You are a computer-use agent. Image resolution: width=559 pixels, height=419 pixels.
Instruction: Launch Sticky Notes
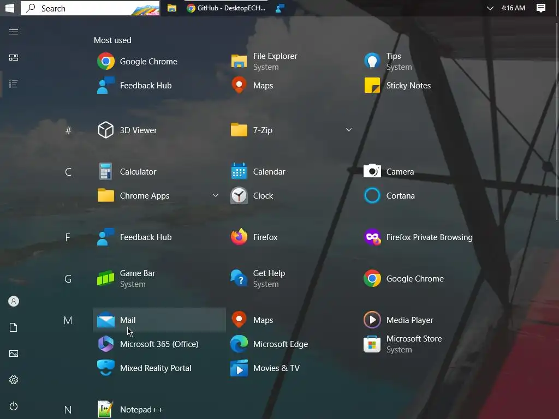pos(425,86)
